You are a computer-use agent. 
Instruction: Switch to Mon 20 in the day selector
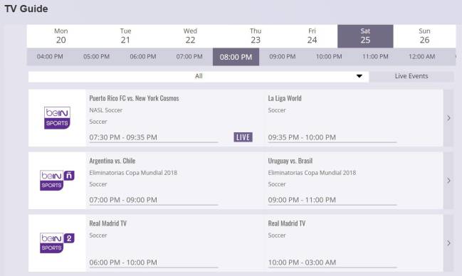[x=61, y=36]
